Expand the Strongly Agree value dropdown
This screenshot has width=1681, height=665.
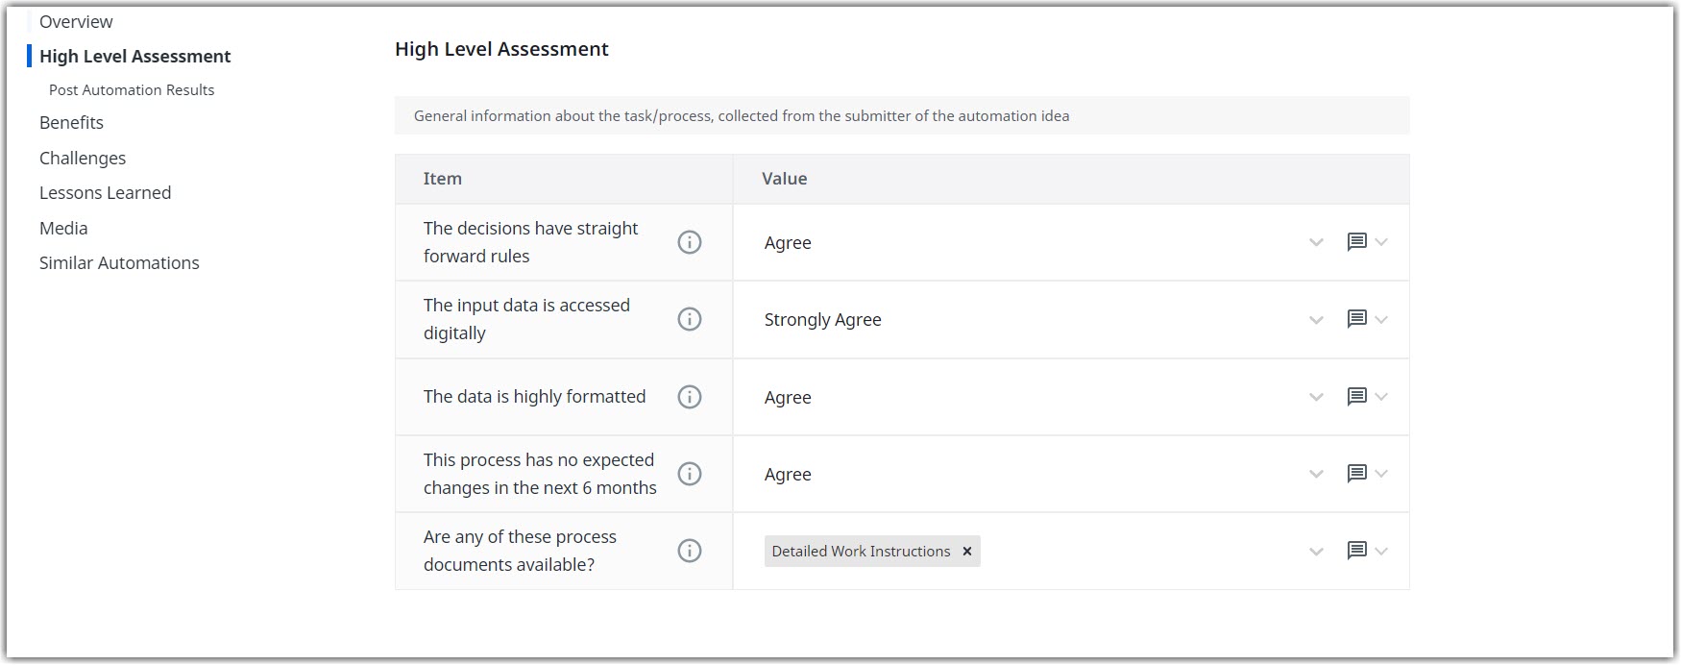1316,320
